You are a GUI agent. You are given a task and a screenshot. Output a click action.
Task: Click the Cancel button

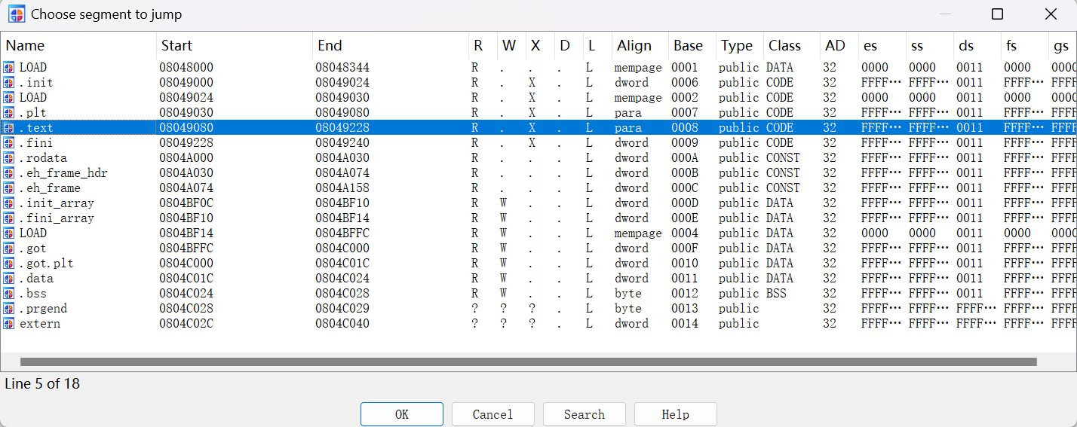492,414
